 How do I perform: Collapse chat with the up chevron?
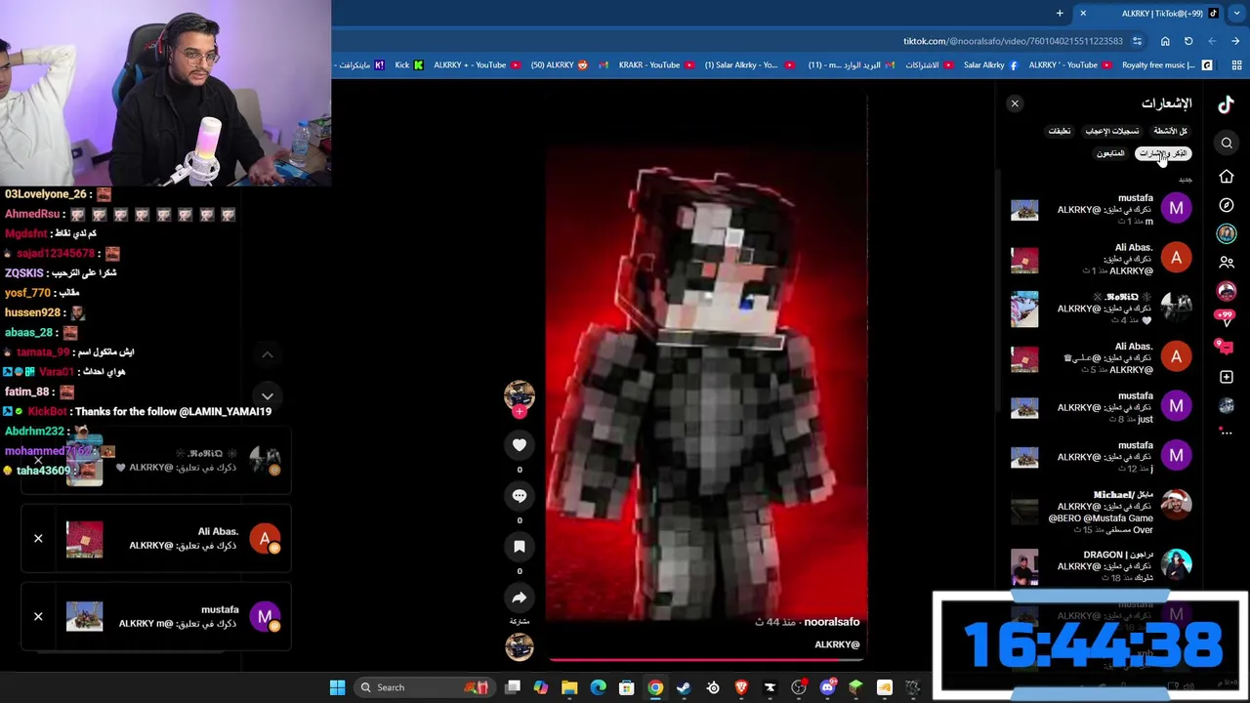(267, 355)
